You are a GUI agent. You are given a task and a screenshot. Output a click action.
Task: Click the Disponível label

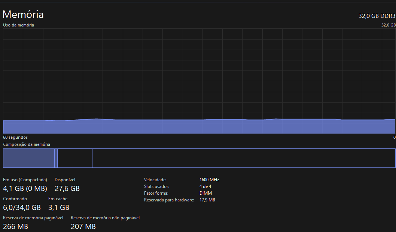pos(65,180)
